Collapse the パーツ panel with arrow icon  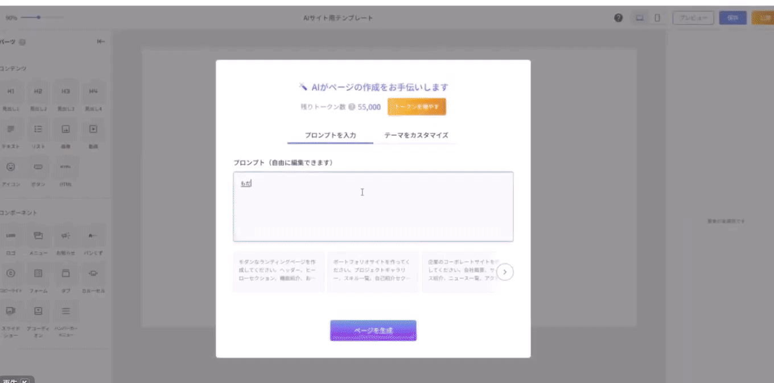pyautogui.click(x=101, y=41)
